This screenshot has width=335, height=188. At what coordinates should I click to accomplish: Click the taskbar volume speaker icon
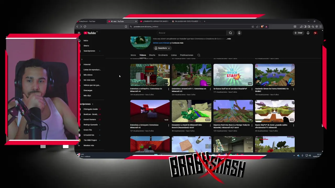[310, 156]
